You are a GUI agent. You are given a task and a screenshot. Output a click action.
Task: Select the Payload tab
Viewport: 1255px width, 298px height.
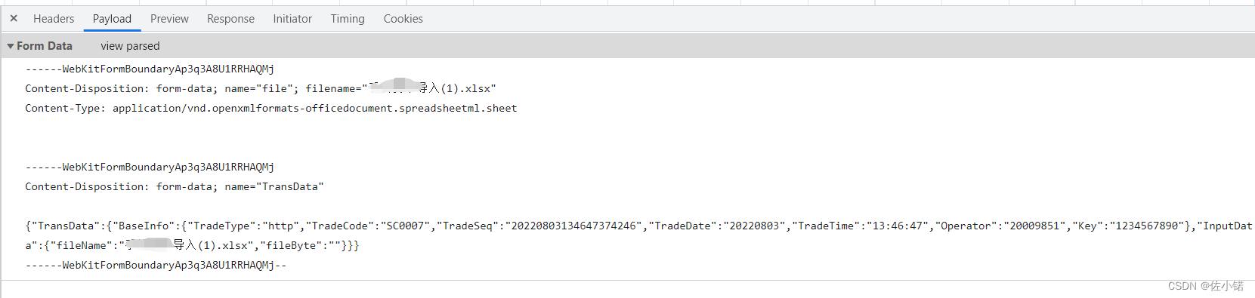112,19
